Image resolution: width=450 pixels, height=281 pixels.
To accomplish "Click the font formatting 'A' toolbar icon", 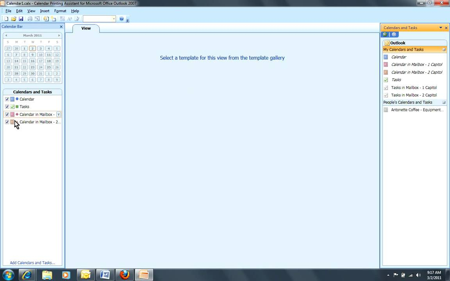I will point(70,19).
